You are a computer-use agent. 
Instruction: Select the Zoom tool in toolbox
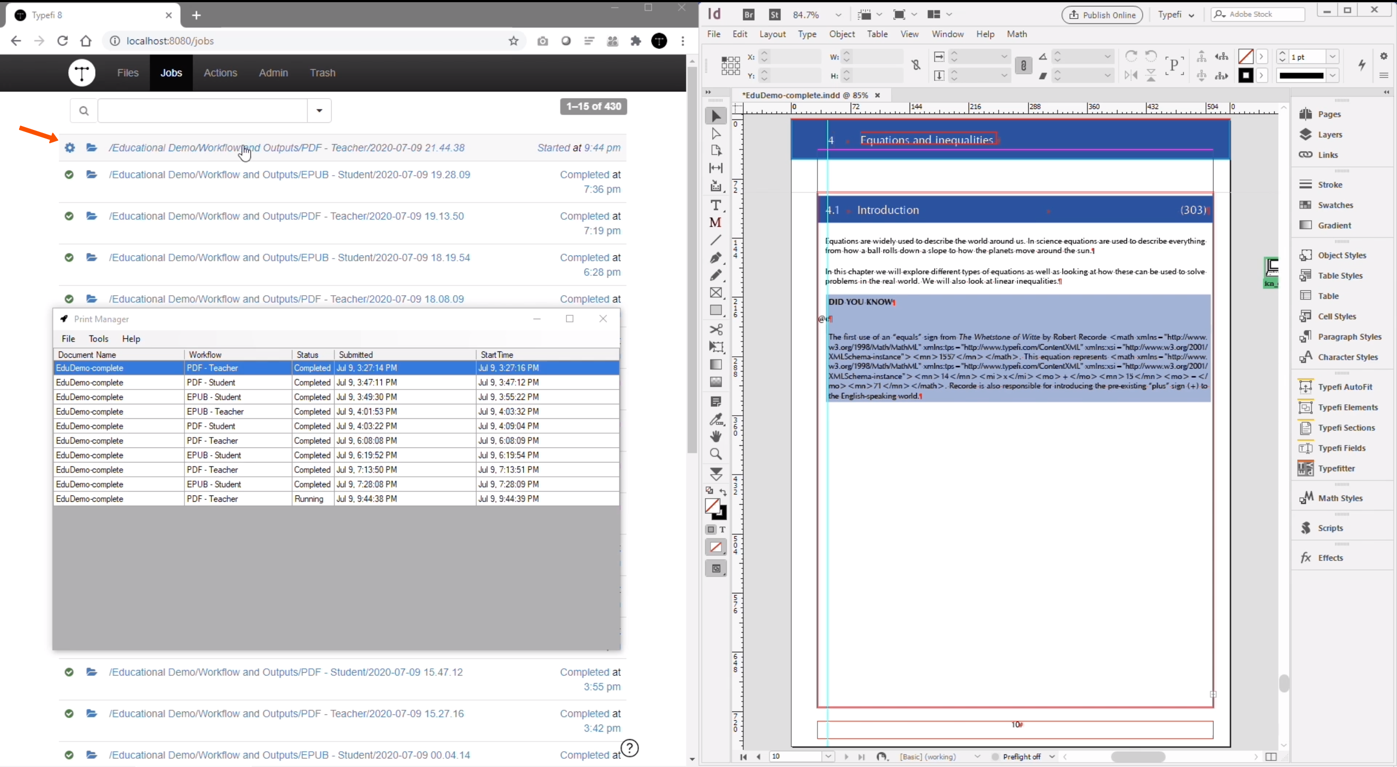point(715,454)
